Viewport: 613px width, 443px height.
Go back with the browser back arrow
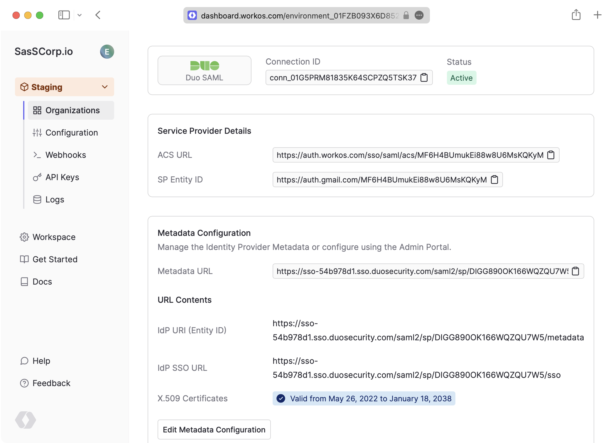tap(98, 15)
